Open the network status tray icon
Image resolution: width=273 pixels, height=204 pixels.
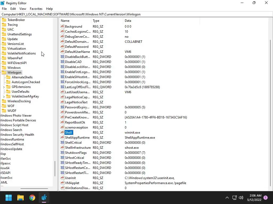(235, 198)
